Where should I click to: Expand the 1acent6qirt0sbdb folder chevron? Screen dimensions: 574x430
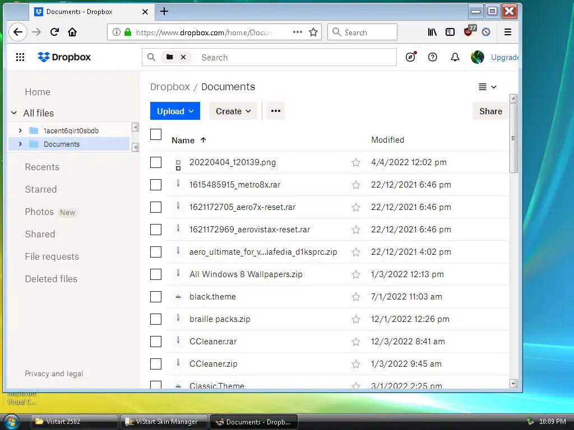click(x=20, y=130)
